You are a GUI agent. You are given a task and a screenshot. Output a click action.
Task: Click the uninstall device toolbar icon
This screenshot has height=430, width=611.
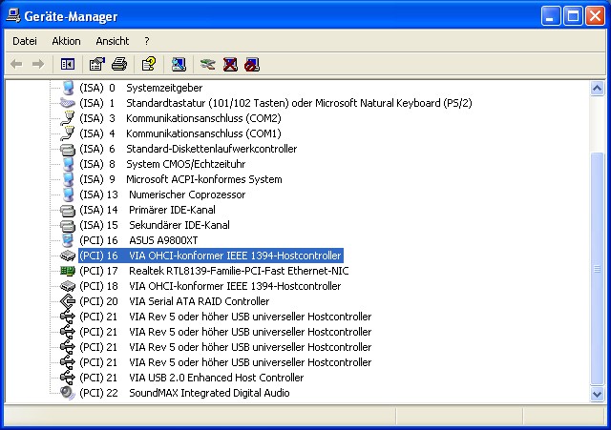pos(230,64)
